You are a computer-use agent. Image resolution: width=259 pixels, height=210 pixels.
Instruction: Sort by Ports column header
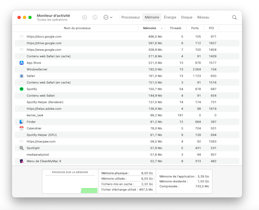tap(195, 28)
